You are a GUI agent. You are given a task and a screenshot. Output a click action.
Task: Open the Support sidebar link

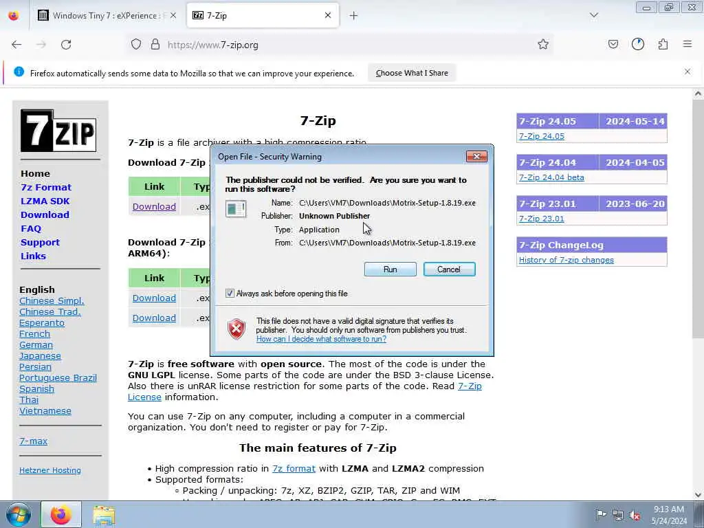(40, 243)
